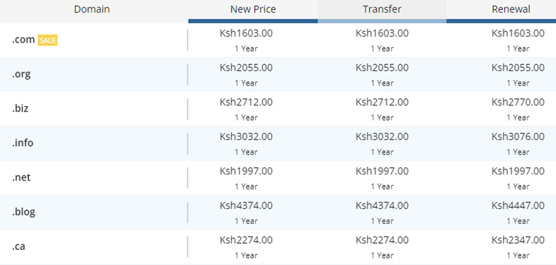
Task: Switch to the Transfer column tab
Action: click(x=382, y=9)
